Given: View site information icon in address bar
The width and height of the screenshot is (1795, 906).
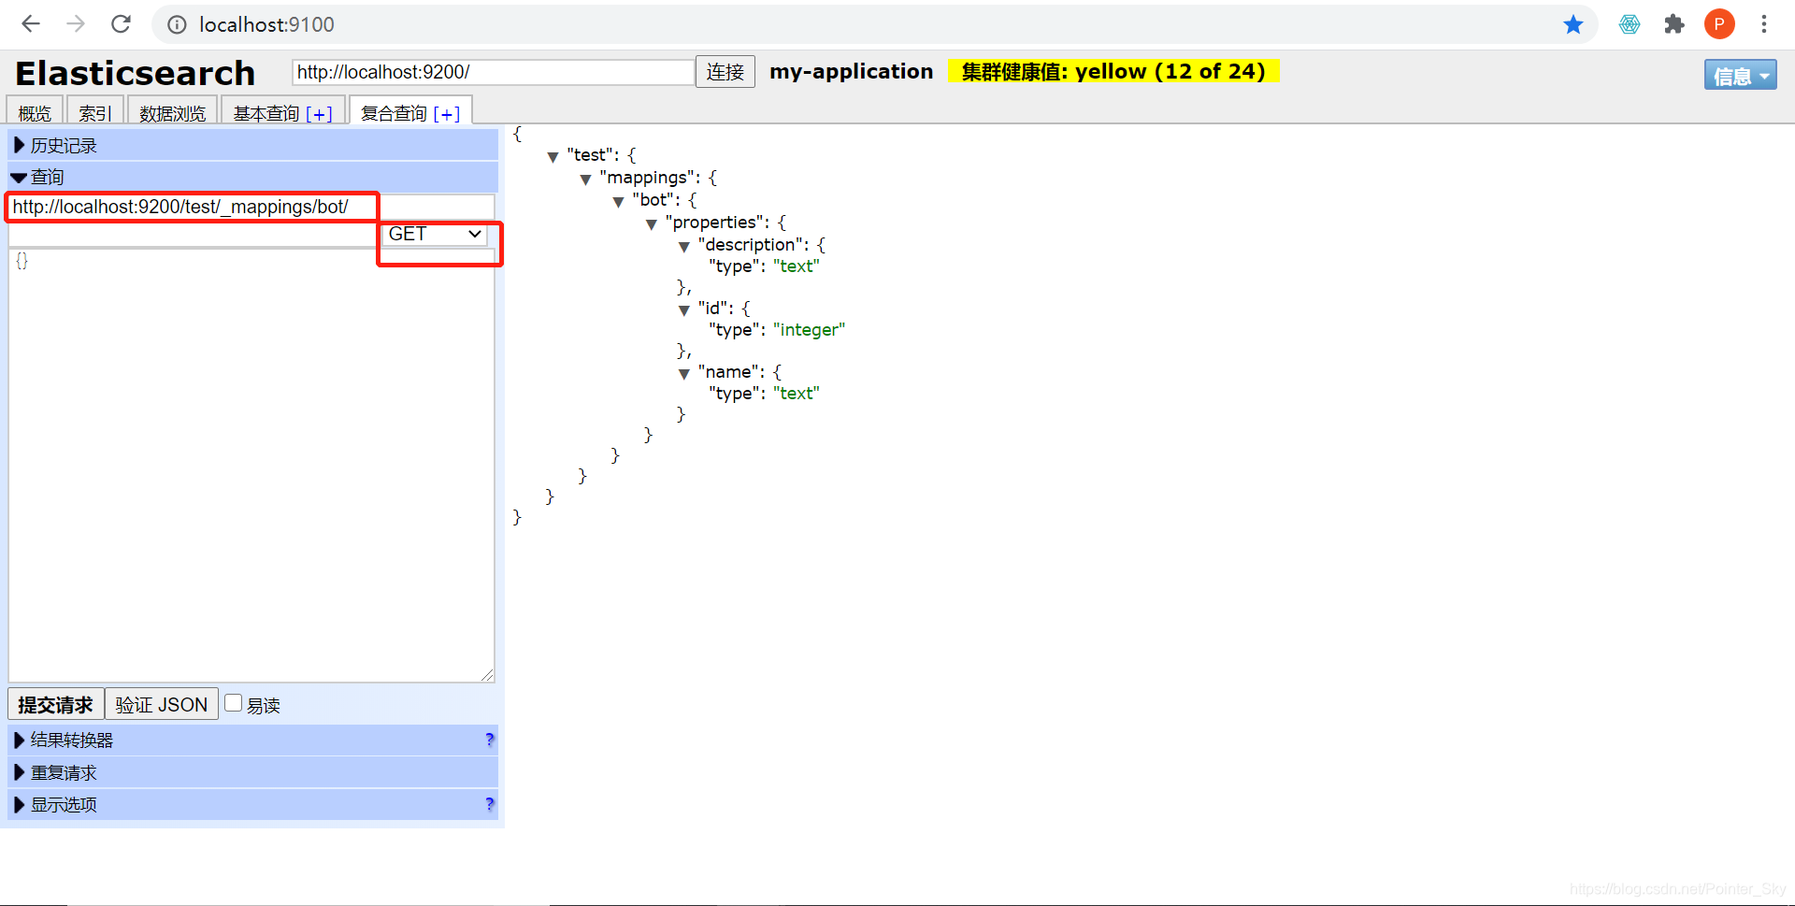Looking at the screenshot, I should 177,24.
